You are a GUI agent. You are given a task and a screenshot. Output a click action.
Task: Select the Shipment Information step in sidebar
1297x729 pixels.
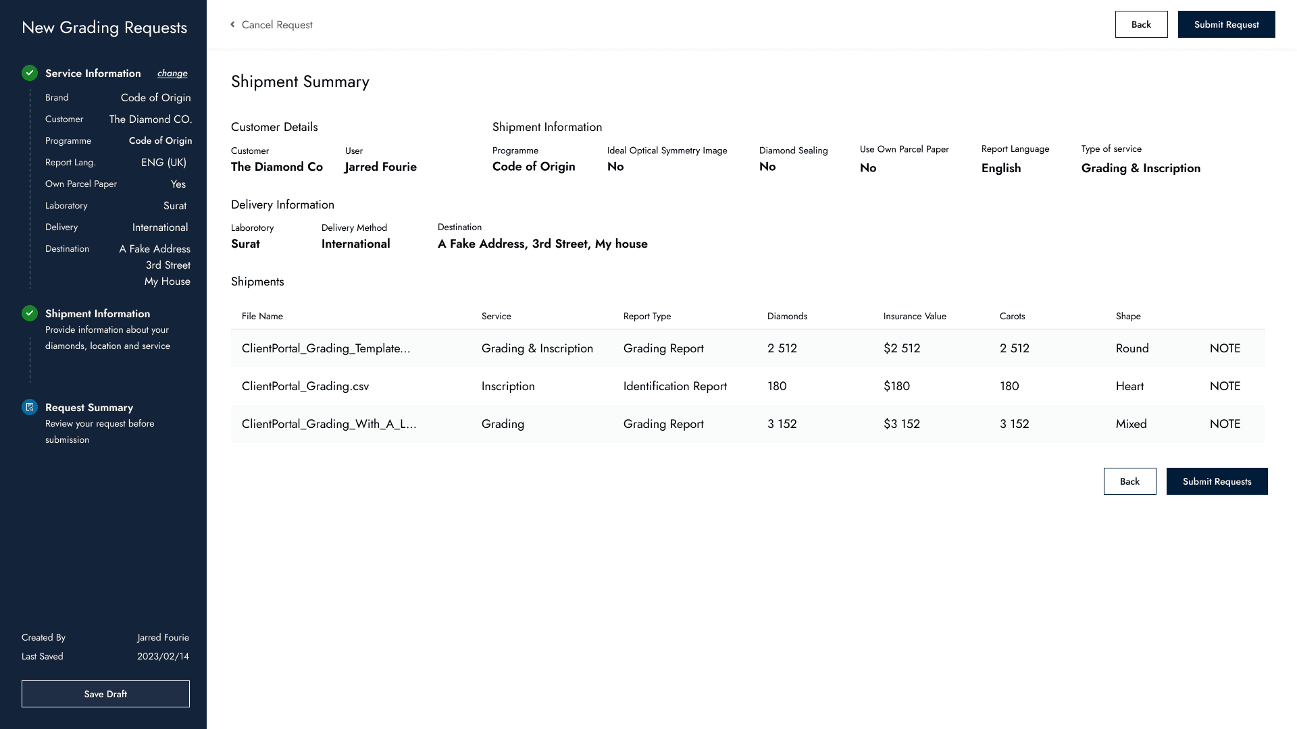coord(97,314)
